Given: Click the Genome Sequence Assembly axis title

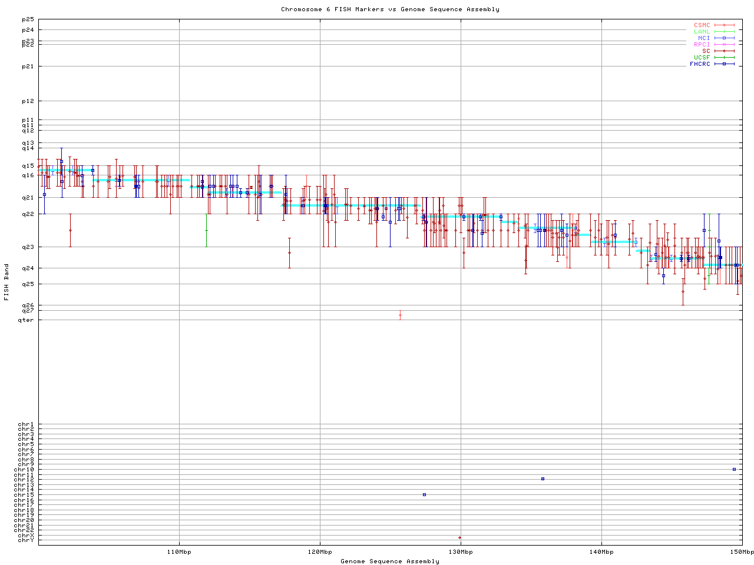Looking at the screenshot, I should (390, 561).
